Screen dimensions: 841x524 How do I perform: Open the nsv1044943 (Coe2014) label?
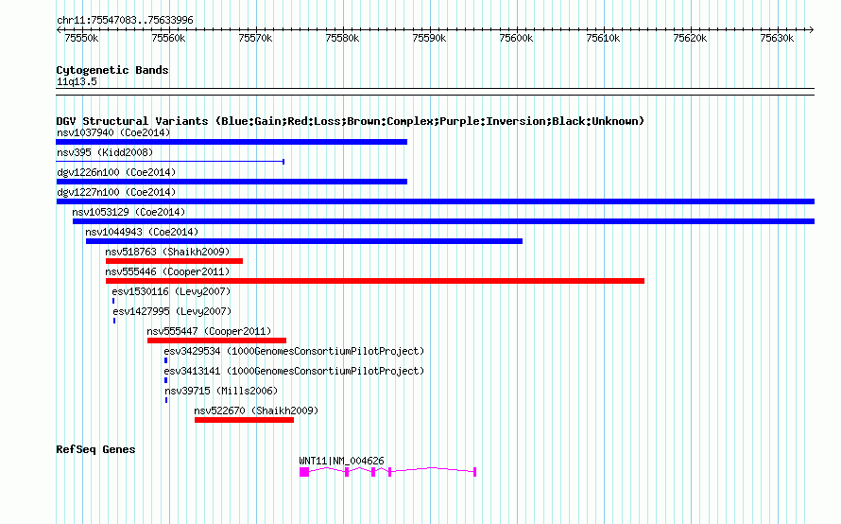point(142,232)
